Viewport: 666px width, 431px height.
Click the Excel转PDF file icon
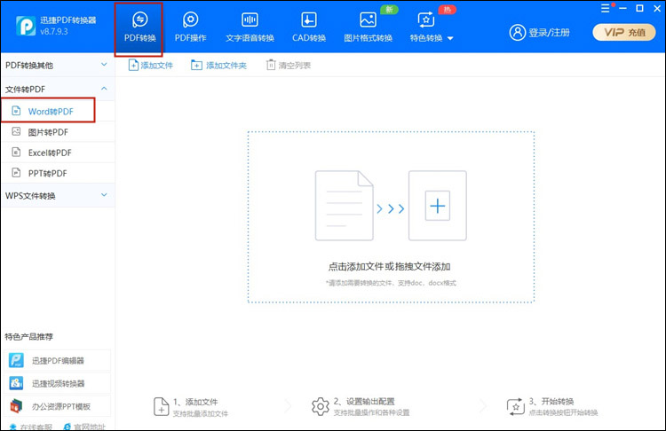pos(16,152)
